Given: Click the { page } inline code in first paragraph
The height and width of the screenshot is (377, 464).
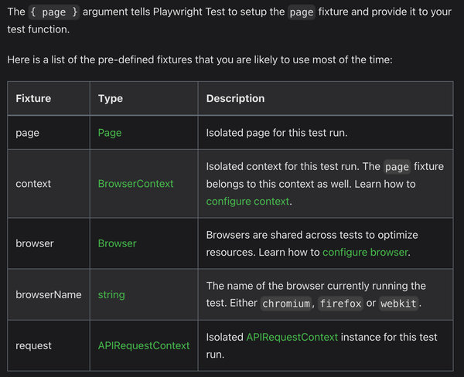Looking at the screenshot, I should click(x=54, y=12).
